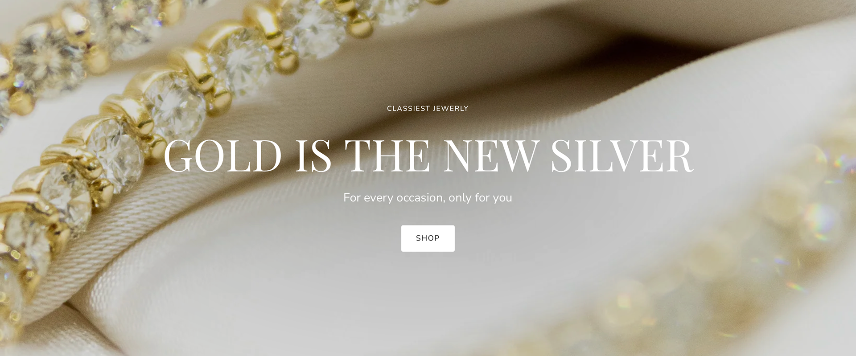Click the word GOLD in the headline
The width and height of the screenshot is (856, 356).
tap(222, 155)
